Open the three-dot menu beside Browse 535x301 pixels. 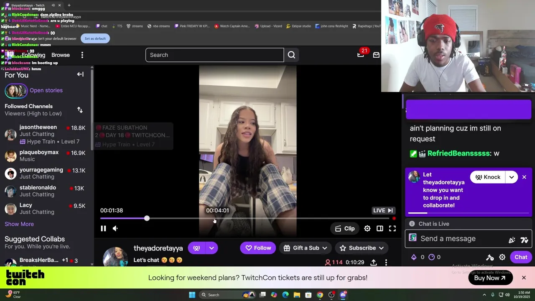[82, 55]
